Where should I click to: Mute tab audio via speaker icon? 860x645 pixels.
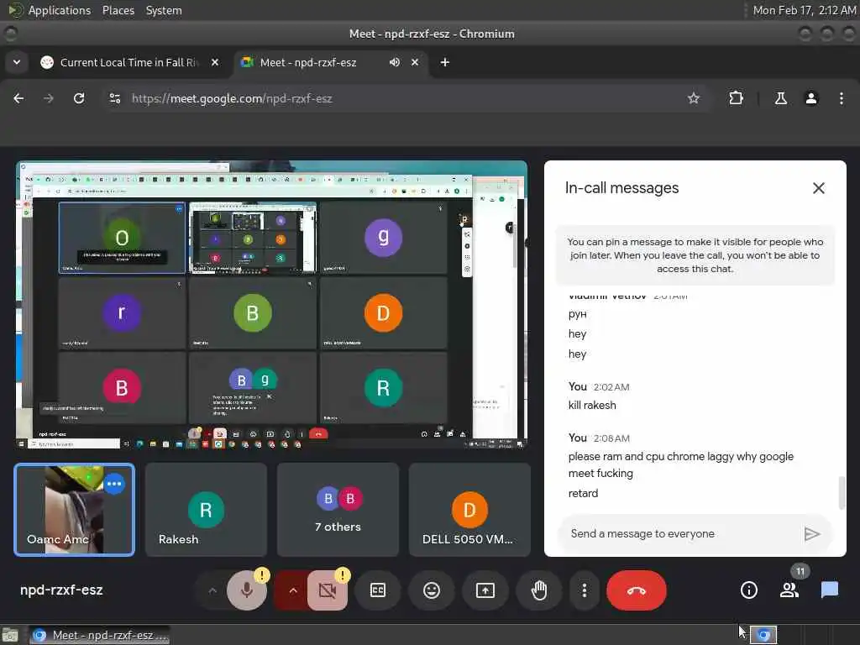click(395, 62)
